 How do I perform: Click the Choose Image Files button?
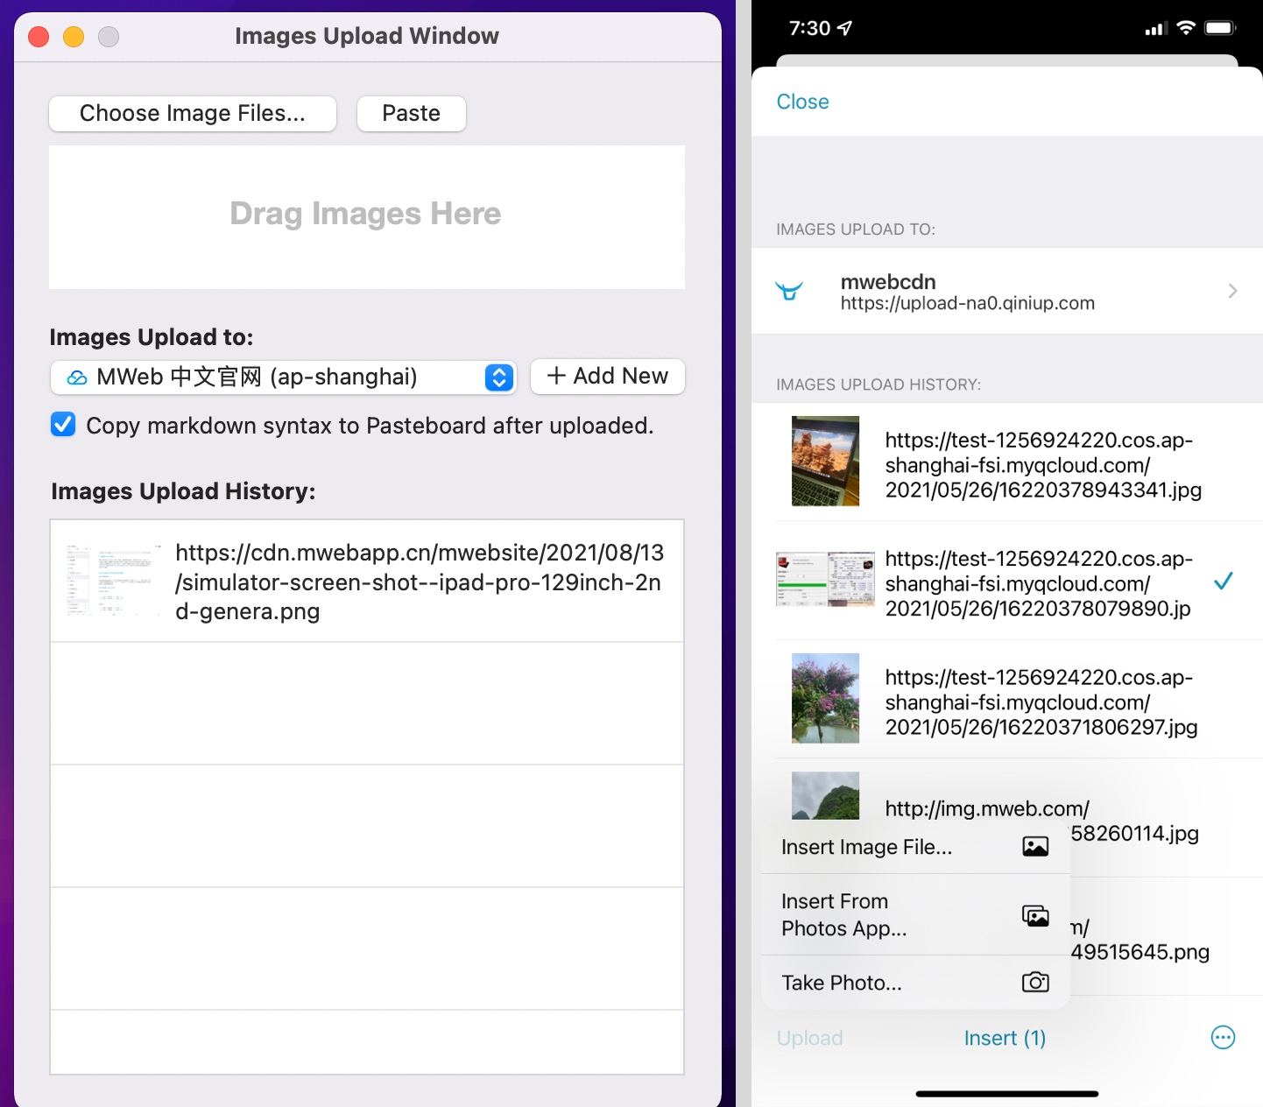[x=193, y=114]
